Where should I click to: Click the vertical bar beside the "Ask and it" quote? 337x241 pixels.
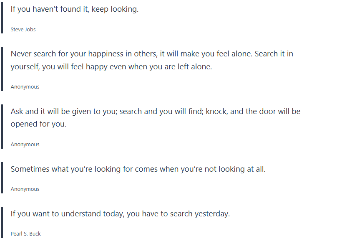click(2, 127)
